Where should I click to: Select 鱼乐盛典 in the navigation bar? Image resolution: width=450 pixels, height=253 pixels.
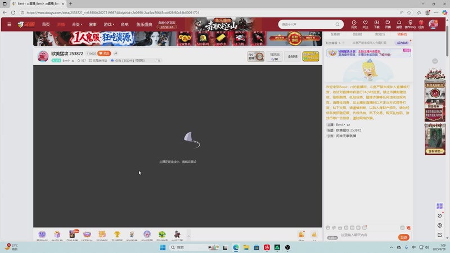tap(144, 24)
